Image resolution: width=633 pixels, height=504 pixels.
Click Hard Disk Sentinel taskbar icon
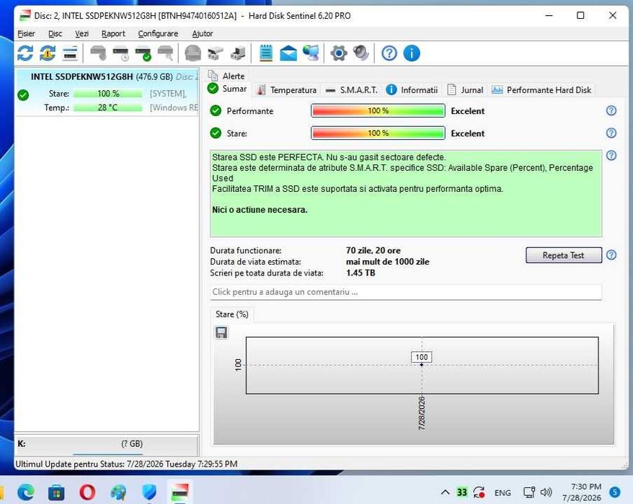(x=180, y=492)
